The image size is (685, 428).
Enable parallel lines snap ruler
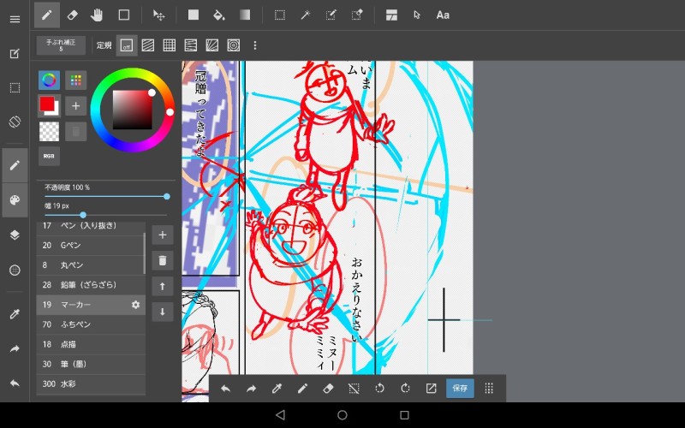tap(148, 45)
